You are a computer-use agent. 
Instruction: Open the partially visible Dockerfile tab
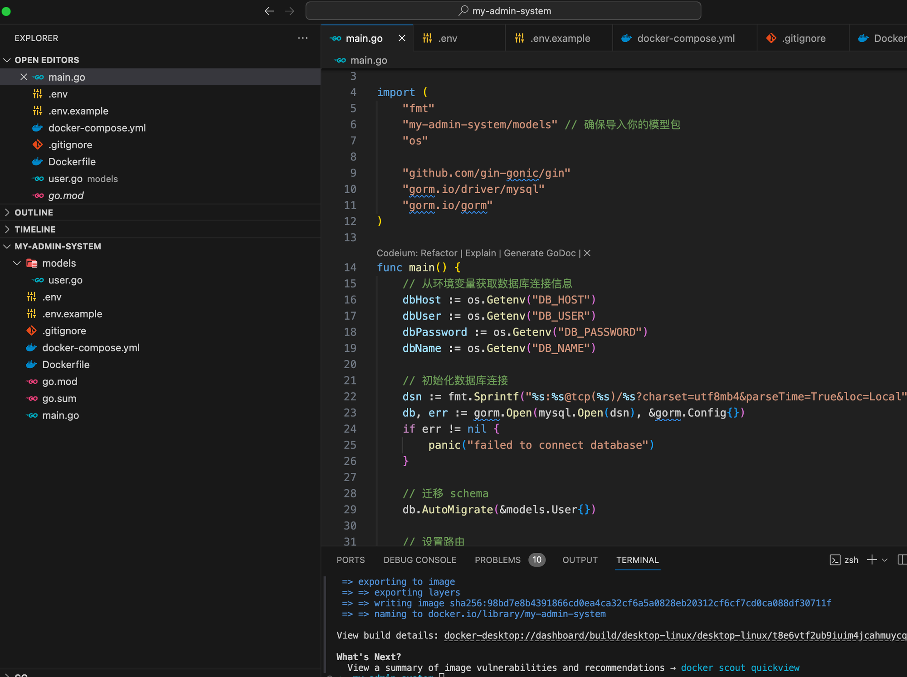pos(878,38)
